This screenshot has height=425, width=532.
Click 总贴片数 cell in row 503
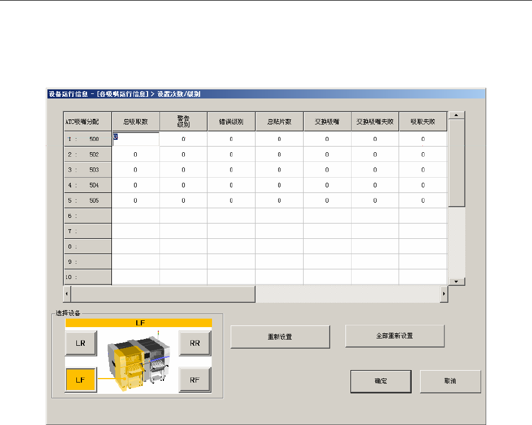click(x=279, y=170)
